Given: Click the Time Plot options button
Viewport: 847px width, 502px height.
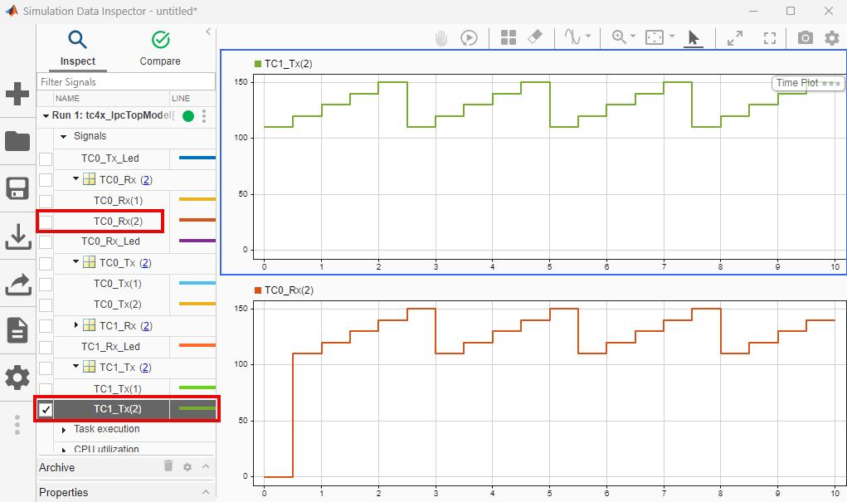Looking at the screenshot, I should tap(807, 83).
